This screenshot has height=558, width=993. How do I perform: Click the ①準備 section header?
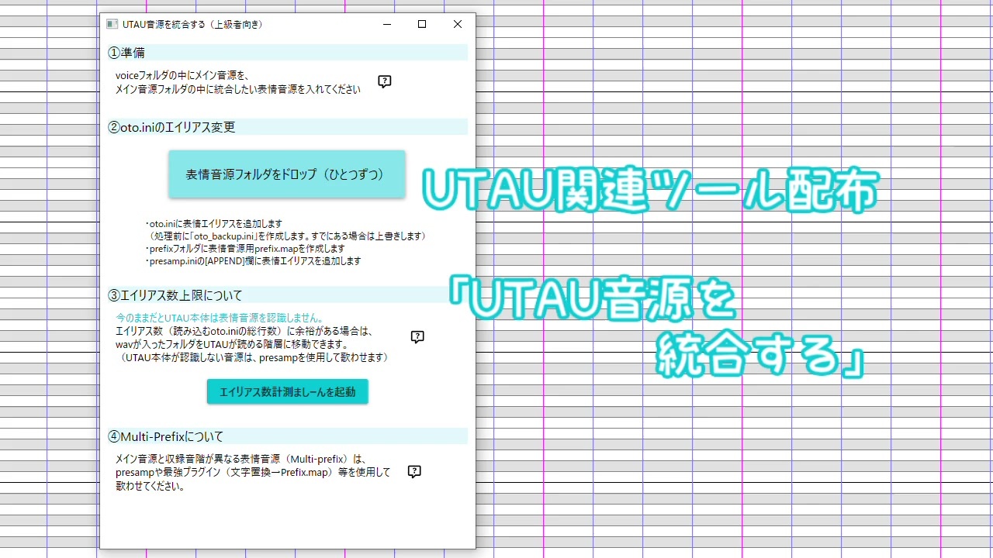tap(287, 53)
